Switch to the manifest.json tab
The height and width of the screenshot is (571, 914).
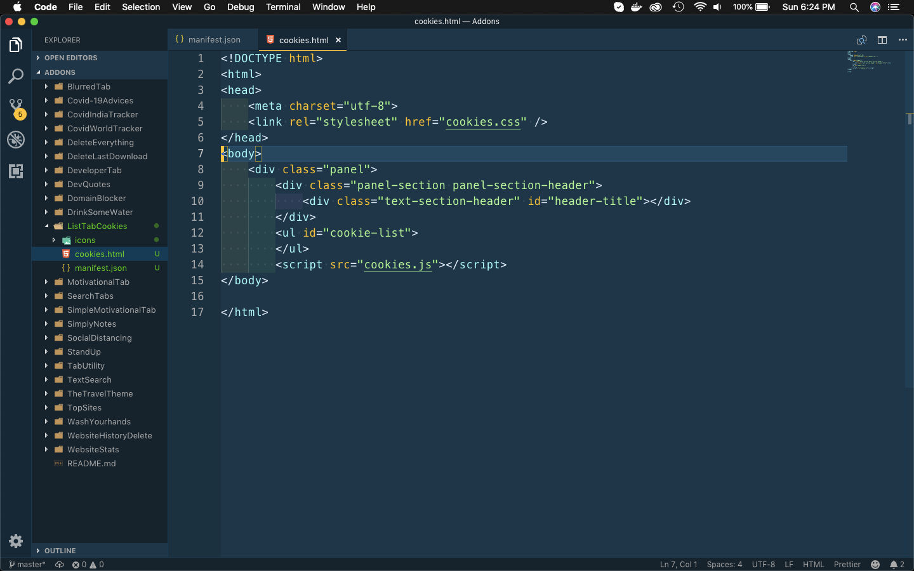213,39
